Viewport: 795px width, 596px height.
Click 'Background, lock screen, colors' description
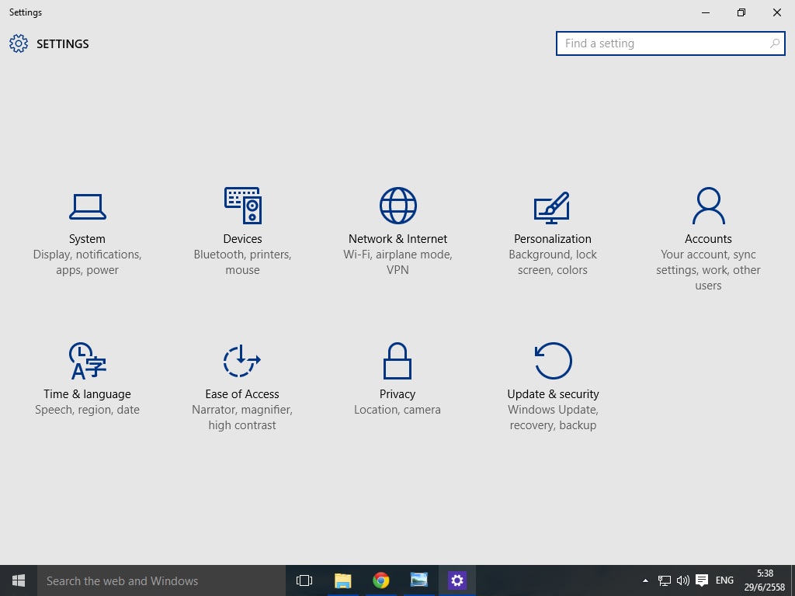(553, 262)
